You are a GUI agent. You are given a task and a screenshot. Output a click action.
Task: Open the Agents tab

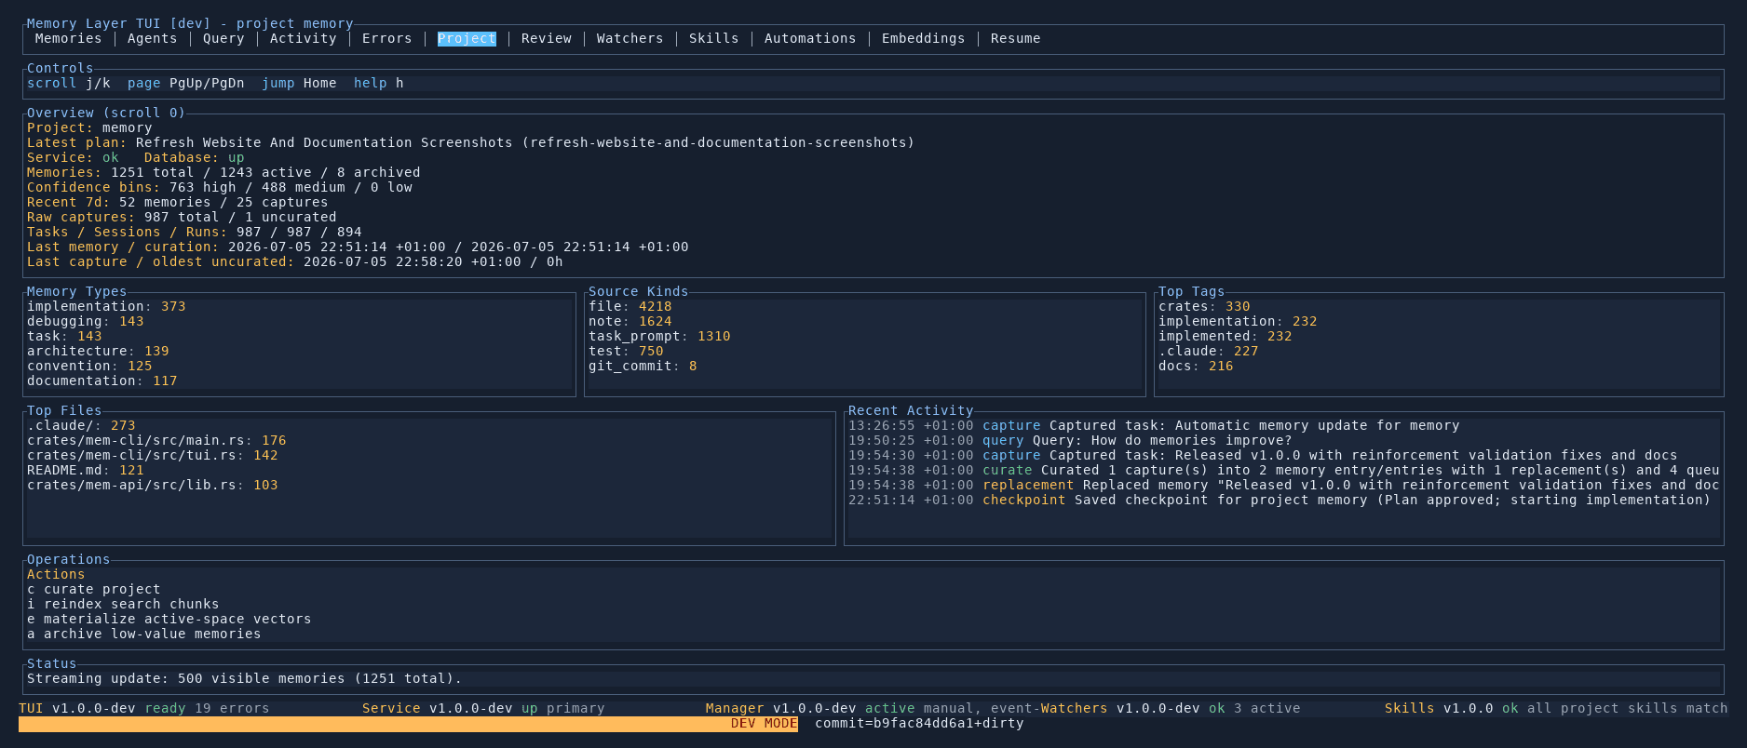click(152, 38)
